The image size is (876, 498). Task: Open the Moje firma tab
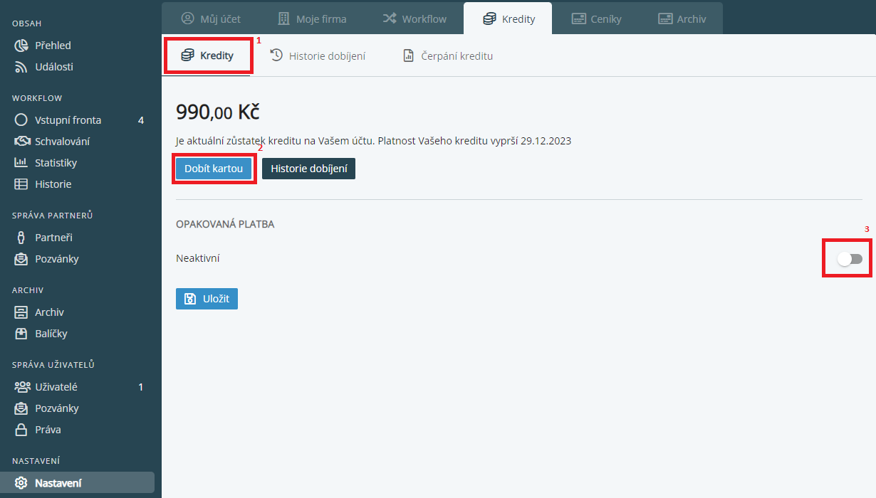pyautogui.click(x=311, y=19)
